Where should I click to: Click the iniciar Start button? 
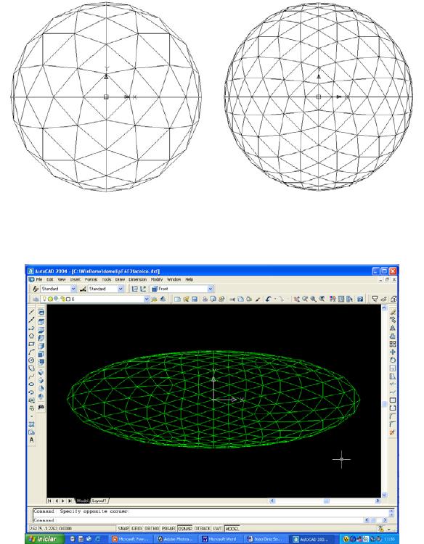point(43,539)
